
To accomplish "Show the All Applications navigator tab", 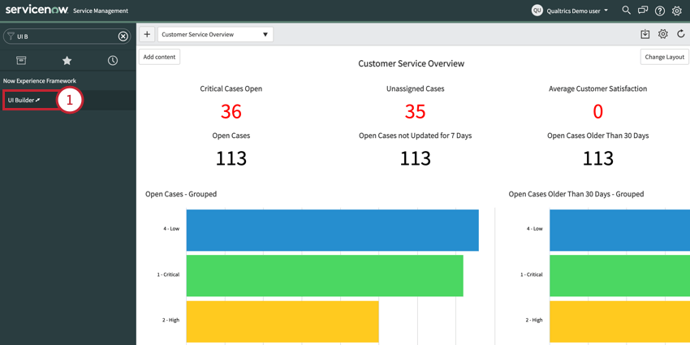I will [22, 61].
